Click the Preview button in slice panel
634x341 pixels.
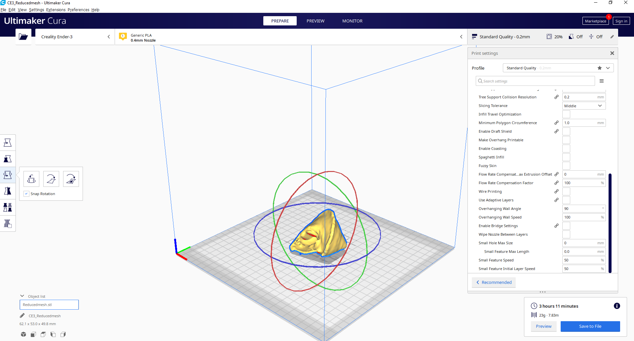click(x=543, y=326)
